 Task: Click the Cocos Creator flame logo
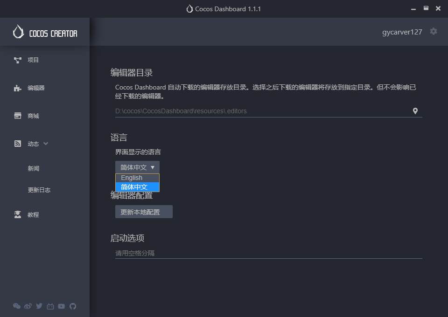tap(18, 31)
